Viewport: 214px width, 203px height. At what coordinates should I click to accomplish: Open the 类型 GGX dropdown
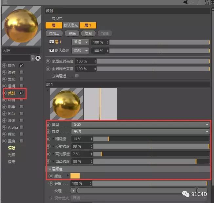tap(140, 125)
